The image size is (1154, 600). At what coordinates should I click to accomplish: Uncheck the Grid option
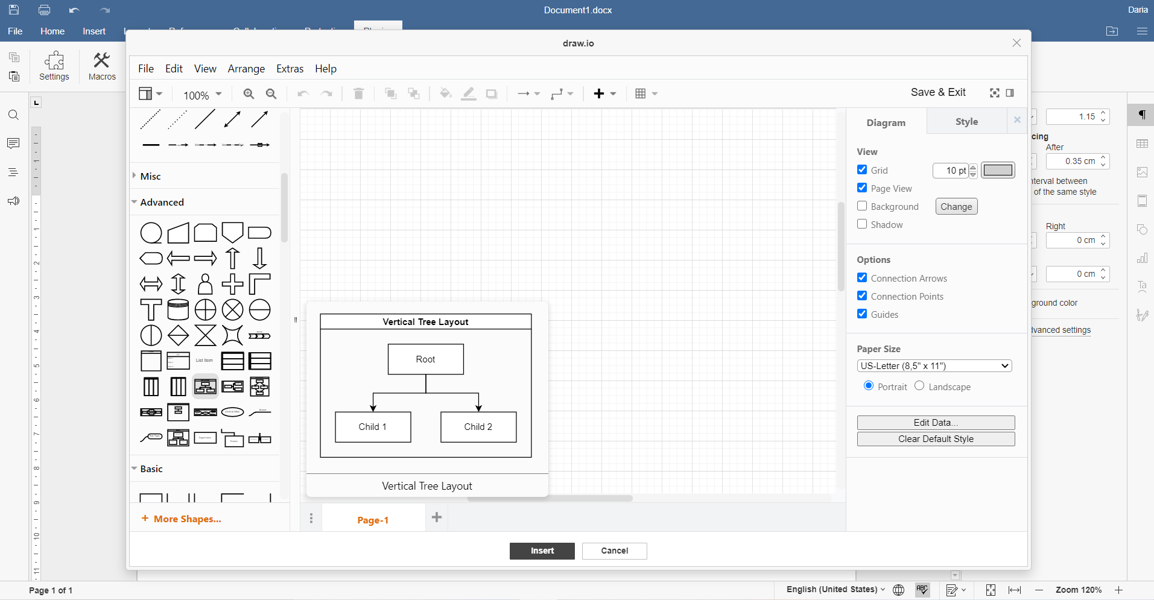[x=862, y=169]
